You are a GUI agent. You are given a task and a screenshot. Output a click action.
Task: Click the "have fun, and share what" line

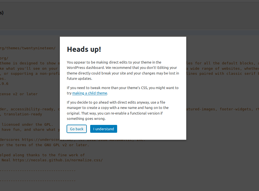pyautogui.click(x=30, y=130)
